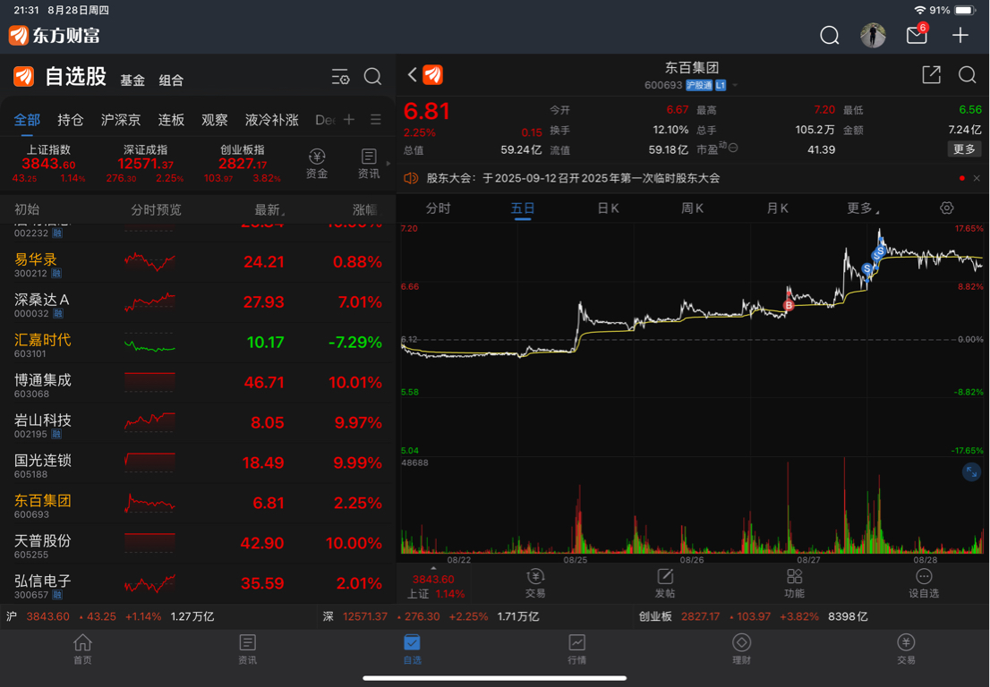Open user profile avatar
Viewport: 990px width, 687px height.
[873, 35]
